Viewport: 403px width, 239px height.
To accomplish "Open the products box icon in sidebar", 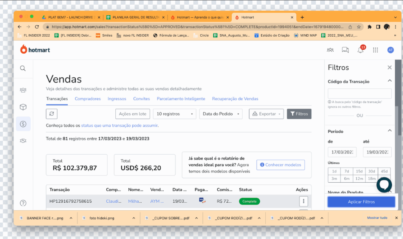I will click(23, 107).
